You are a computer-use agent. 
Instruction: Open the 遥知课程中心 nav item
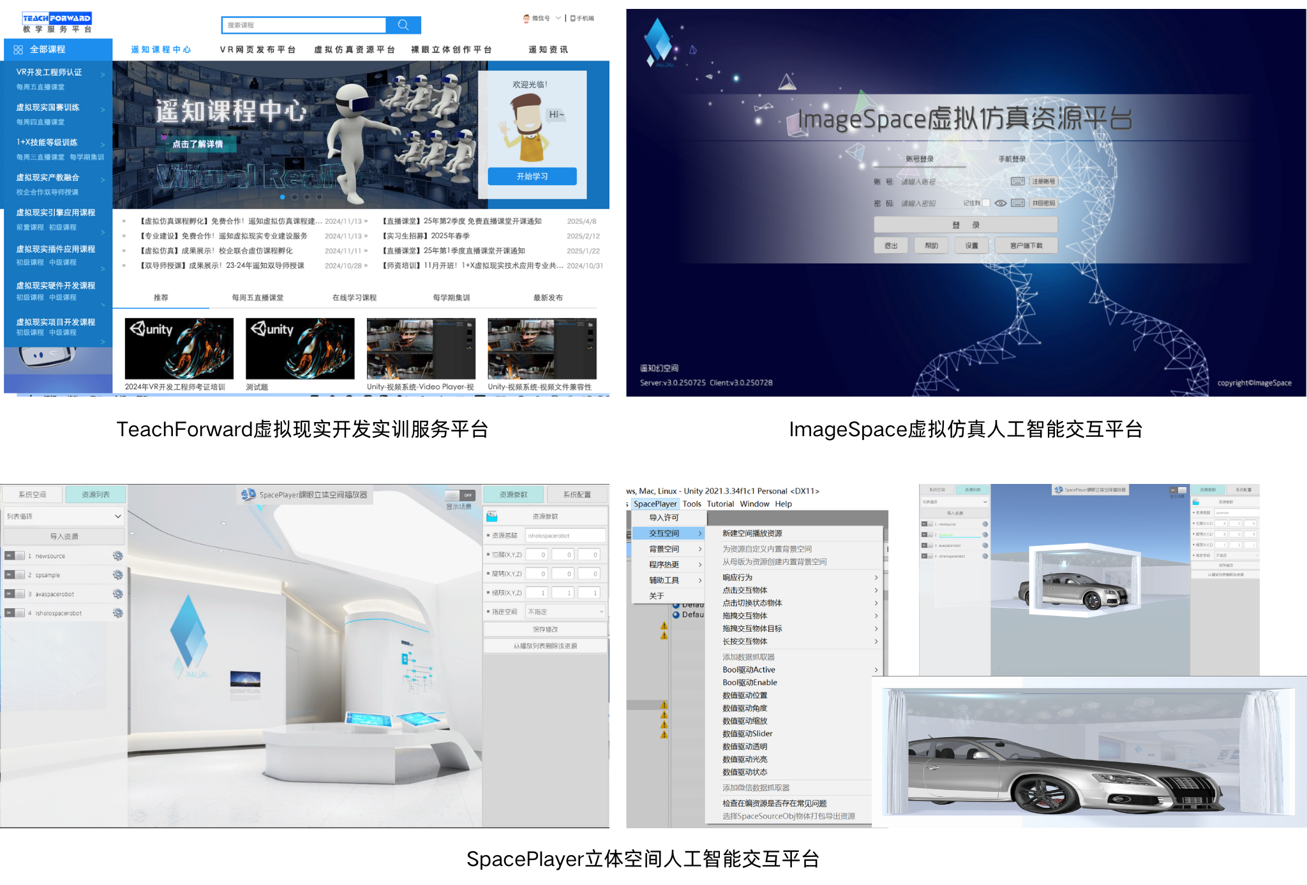click(x=161, y=50)
